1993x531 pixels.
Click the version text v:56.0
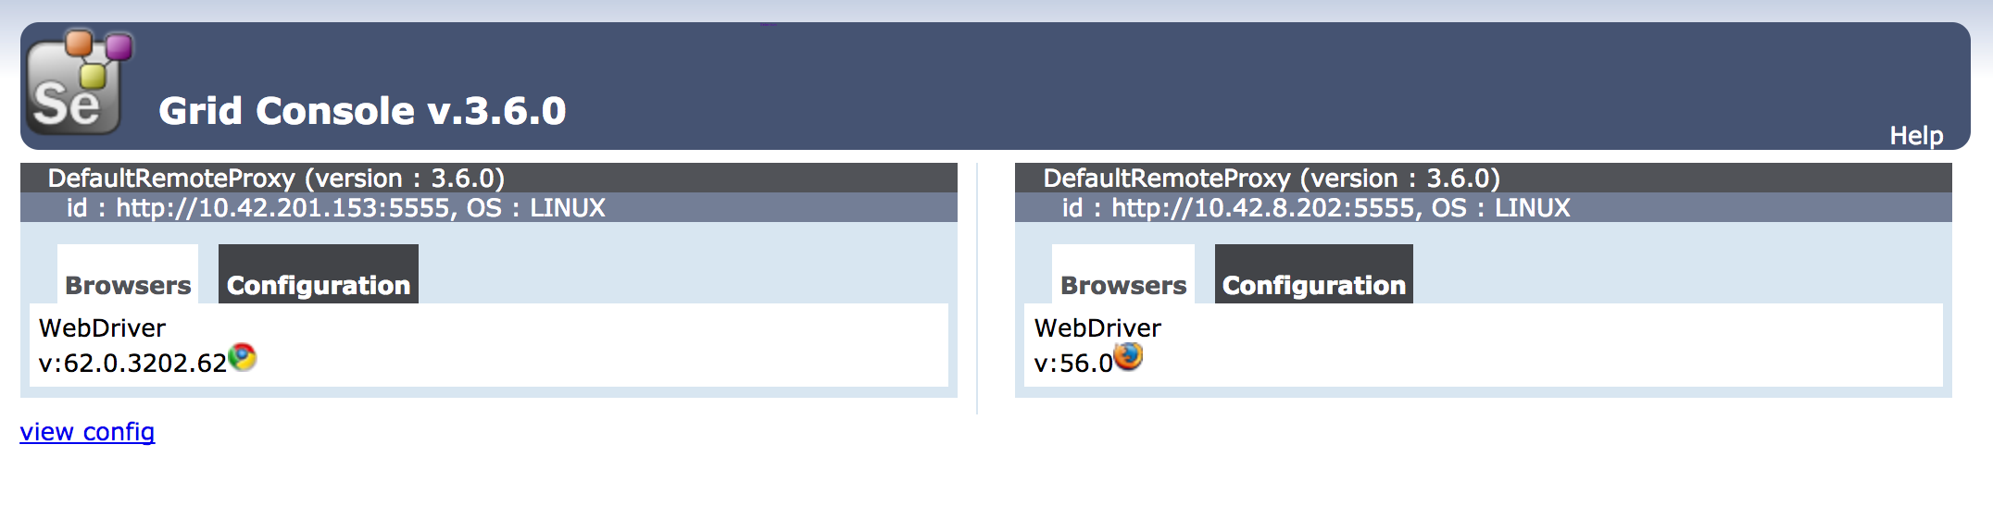1073,363
